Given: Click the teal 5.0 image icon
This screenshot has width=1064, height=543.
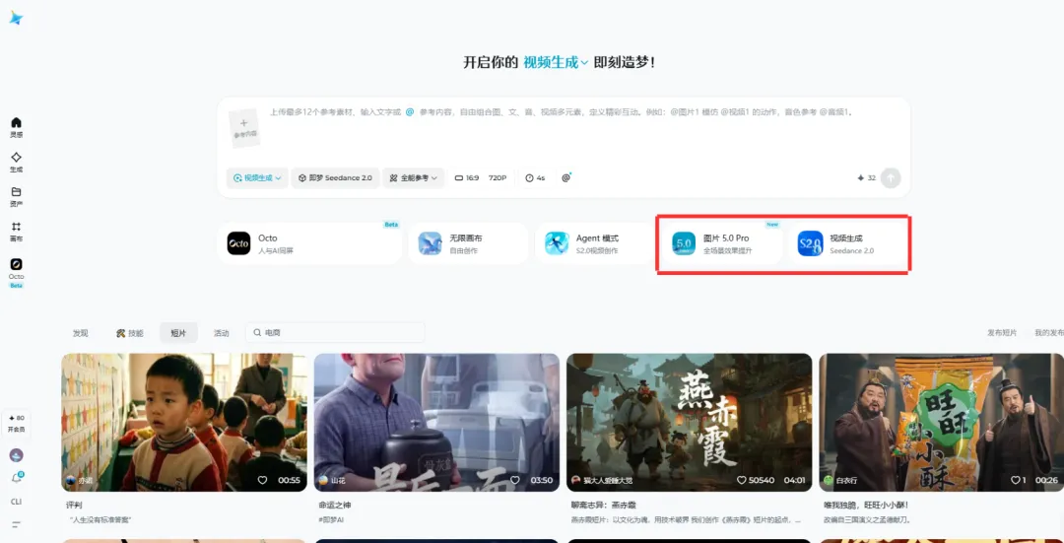Looking at the screenshot, I should [x=684, y=243].
